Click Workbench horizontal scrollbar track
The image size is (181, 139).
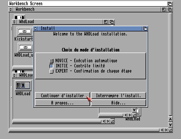click(x=84, y=130)
